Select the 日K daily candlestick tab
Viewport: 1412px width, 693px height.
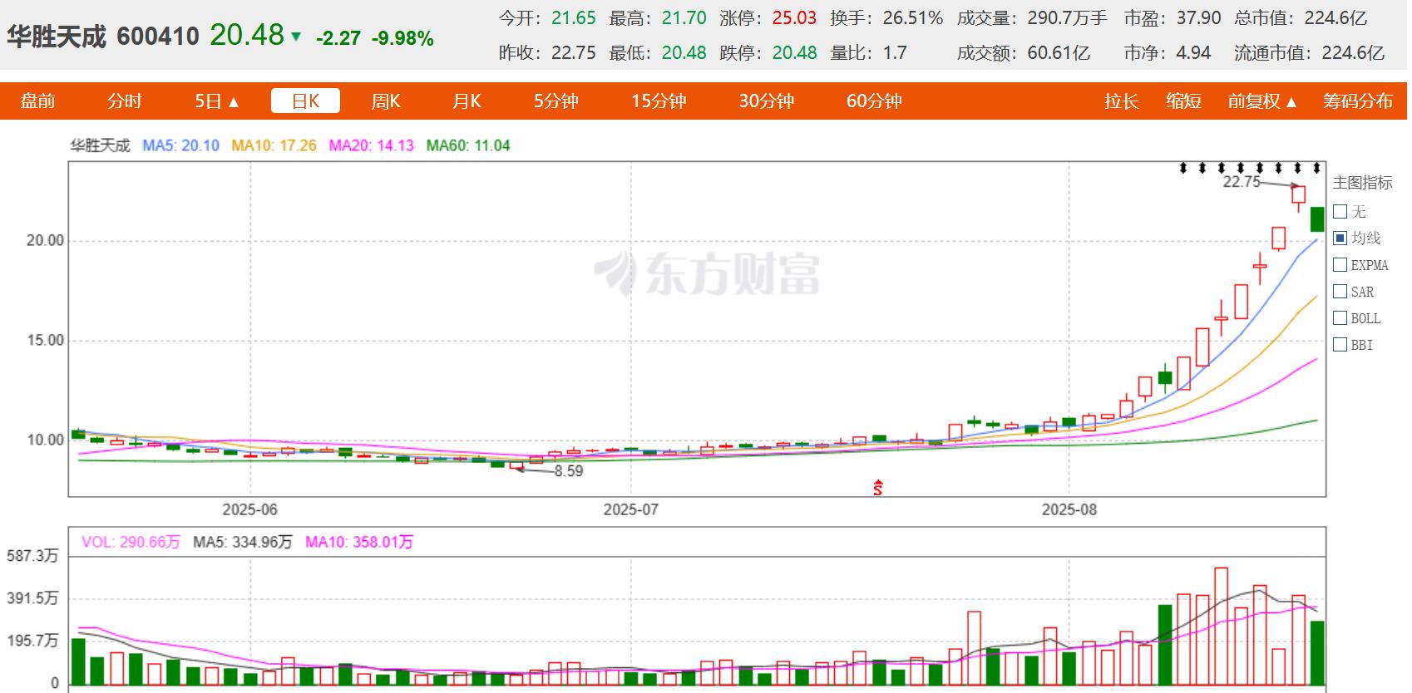[305, 101]
